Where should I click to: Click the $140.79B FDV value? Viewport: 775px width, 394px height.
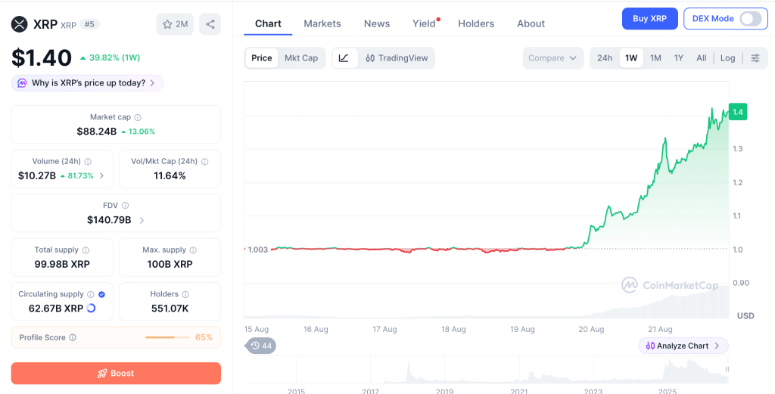pyautogui.click(x=109, y=220)
